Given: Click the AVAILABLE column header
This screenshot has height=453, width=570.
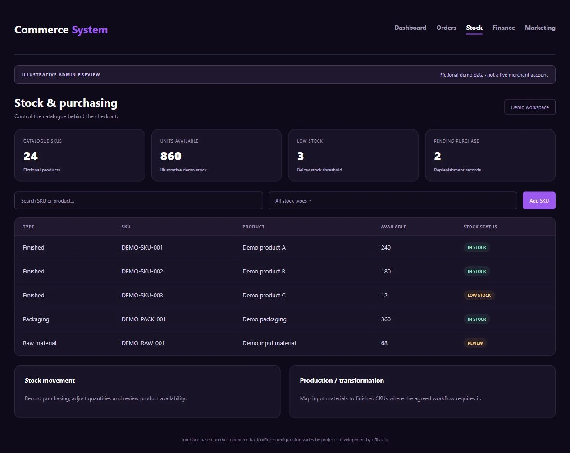Looking at the screenshot, I should click(393, 226).
